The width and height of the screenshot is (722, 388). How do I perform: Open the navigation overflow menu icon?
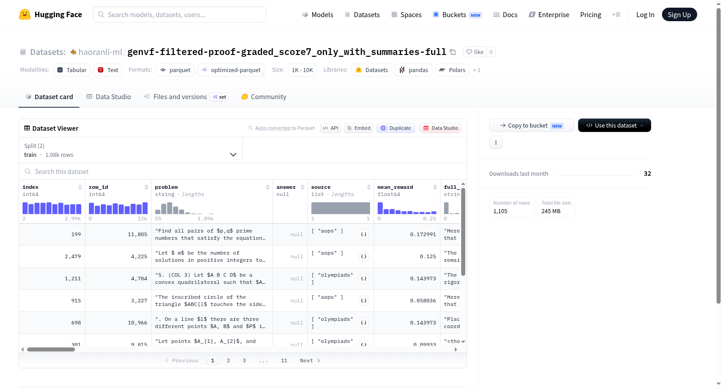616,15
